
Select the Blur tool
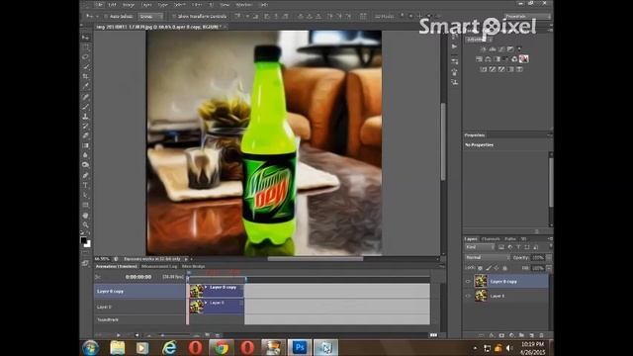pyautogui.click(x=85, y=155)
